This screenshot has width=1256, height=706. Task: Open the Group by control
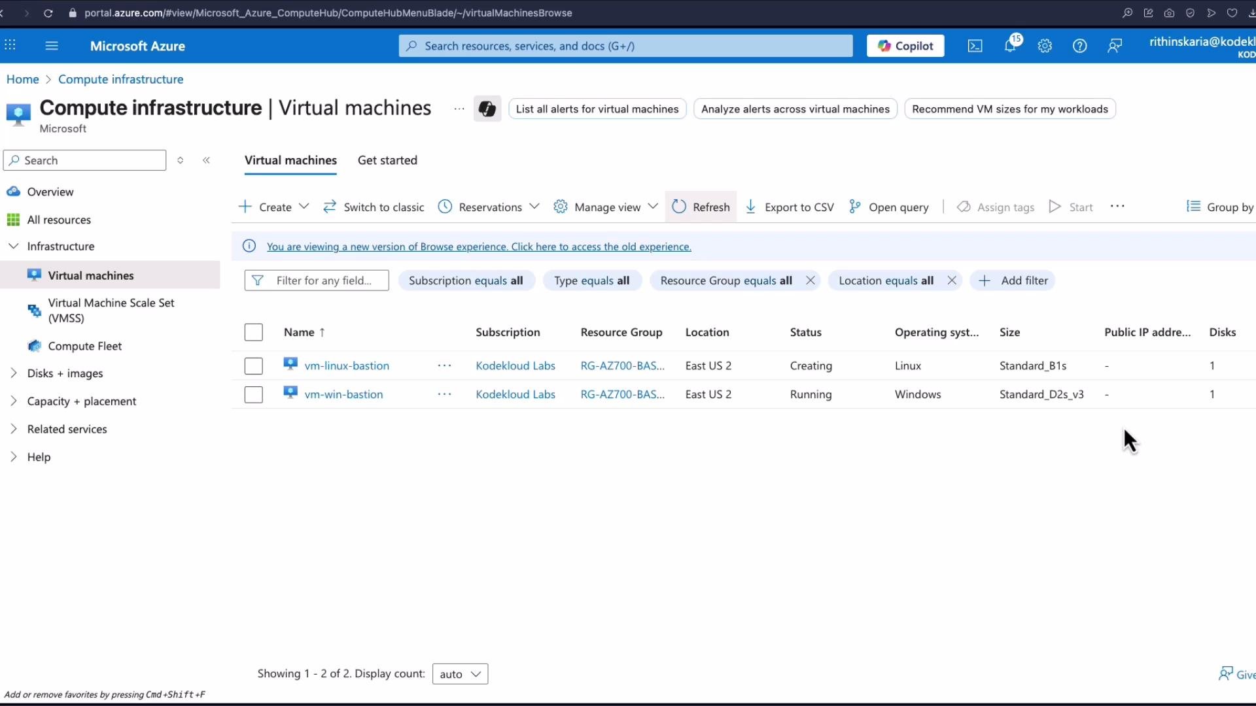pyautogui.click(x=1221, y=207)
